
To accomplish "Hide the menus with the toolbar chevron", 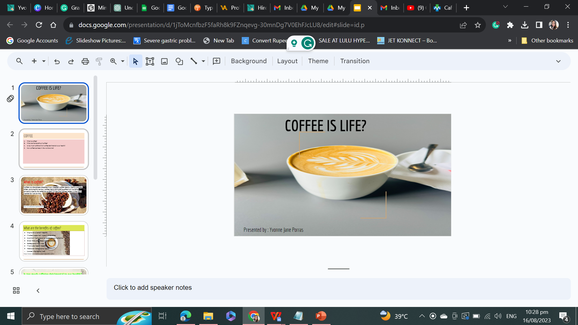I will click(x=558, y=61).
